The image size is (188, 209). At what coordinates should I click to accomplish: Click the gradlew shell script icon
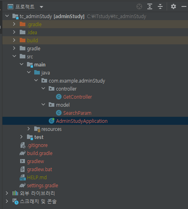coord(23,161)
